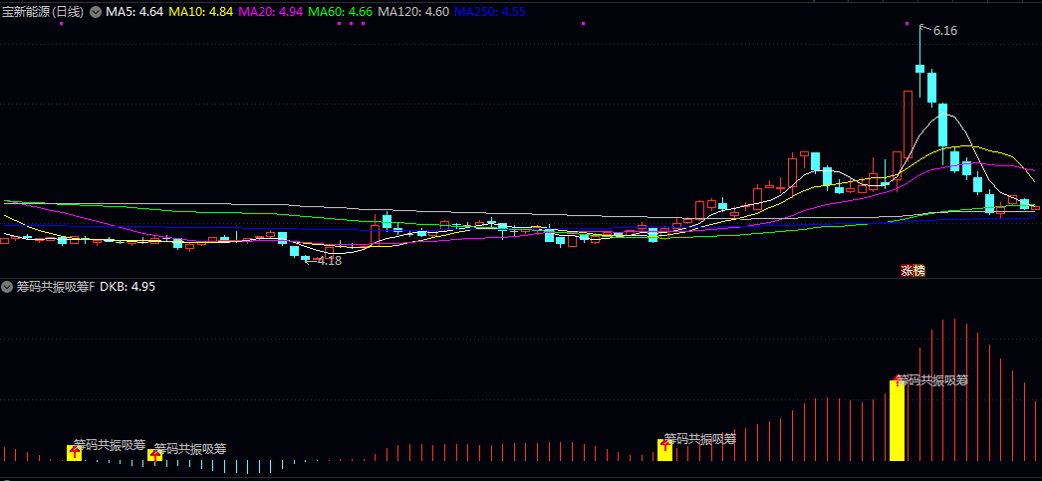1042x481 pixels.
Task: Click the 涨榜 badge under the chart
Action: coord(912,271)
